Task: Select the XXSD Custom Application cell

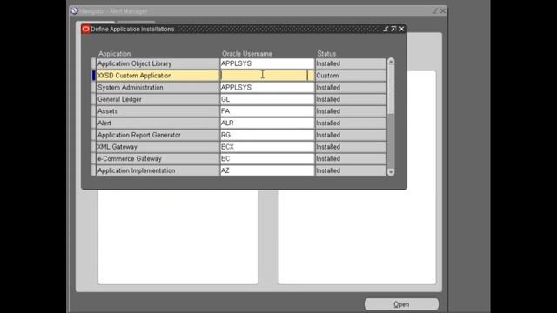Action: pyautogui.click(x=158, y=76)
